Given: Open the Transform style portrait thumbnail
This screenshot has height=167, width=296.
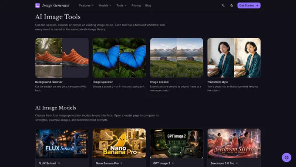Looking at the screenshot, I should (x=234, y=58).
